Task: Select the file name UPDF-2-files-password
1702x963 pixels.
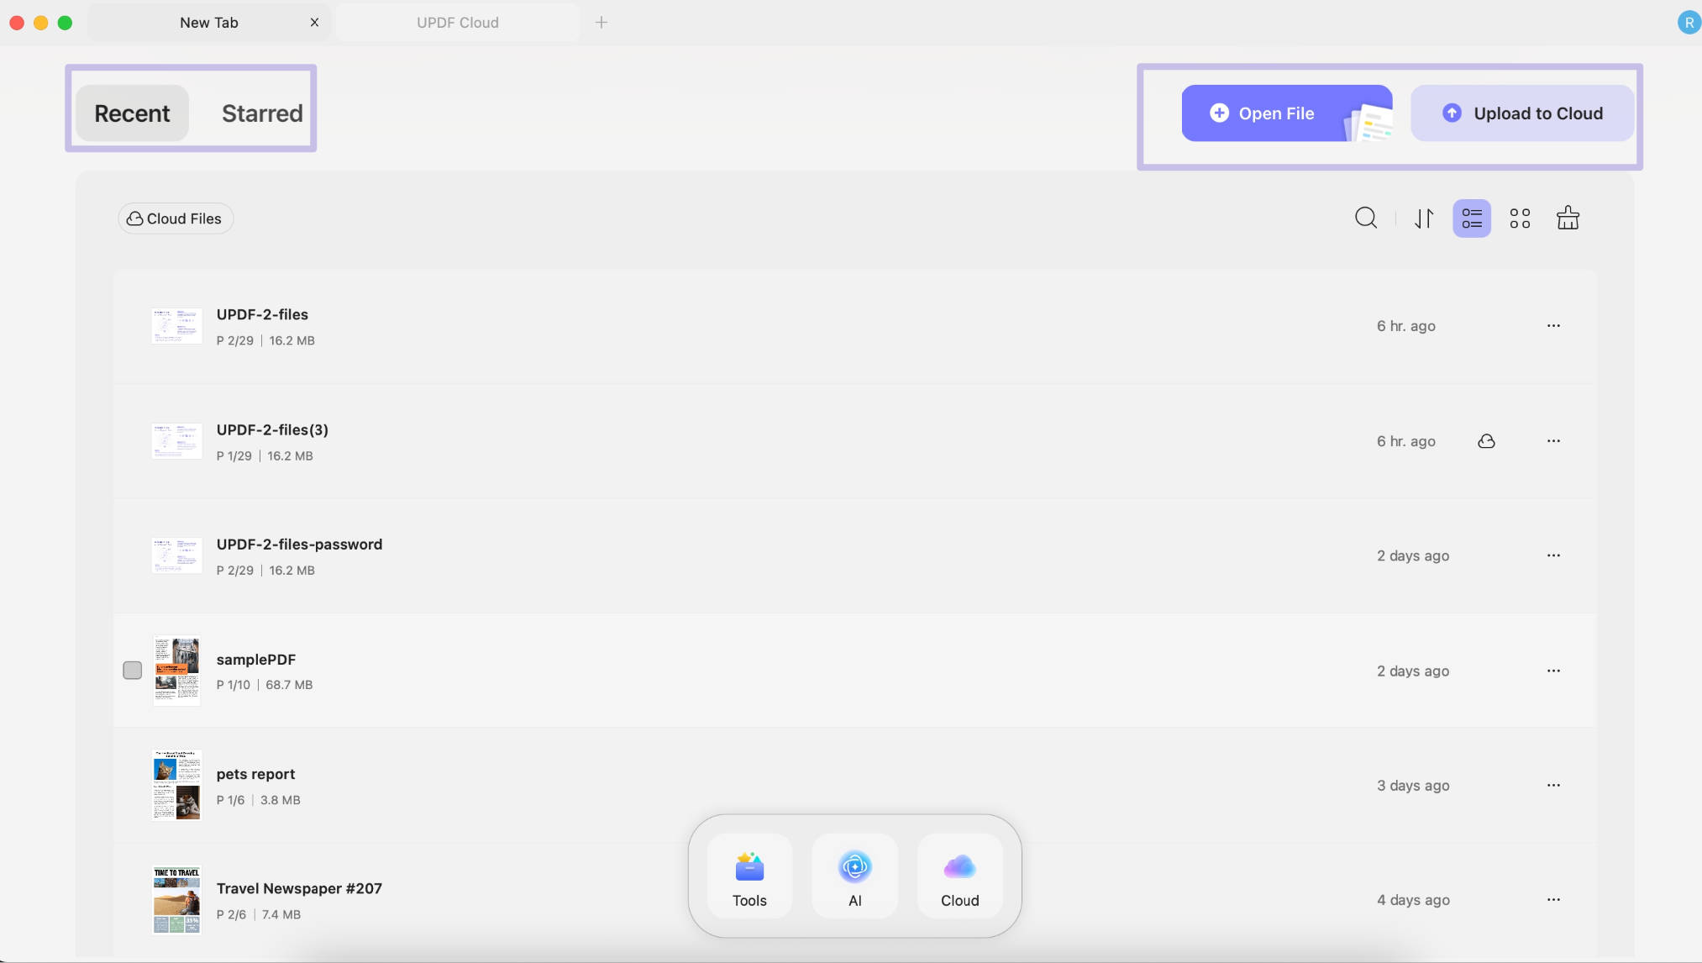Action: [299, 545]
